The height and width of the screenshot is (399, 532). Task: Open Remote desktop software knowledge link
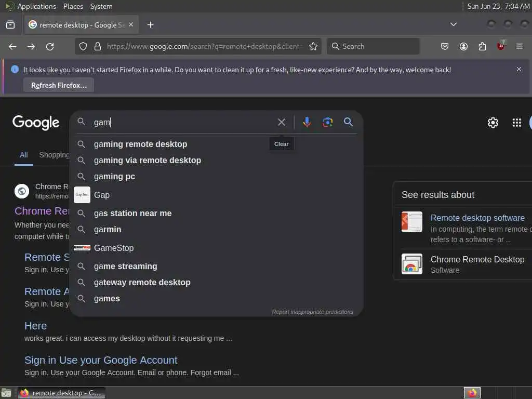(477, 218)
